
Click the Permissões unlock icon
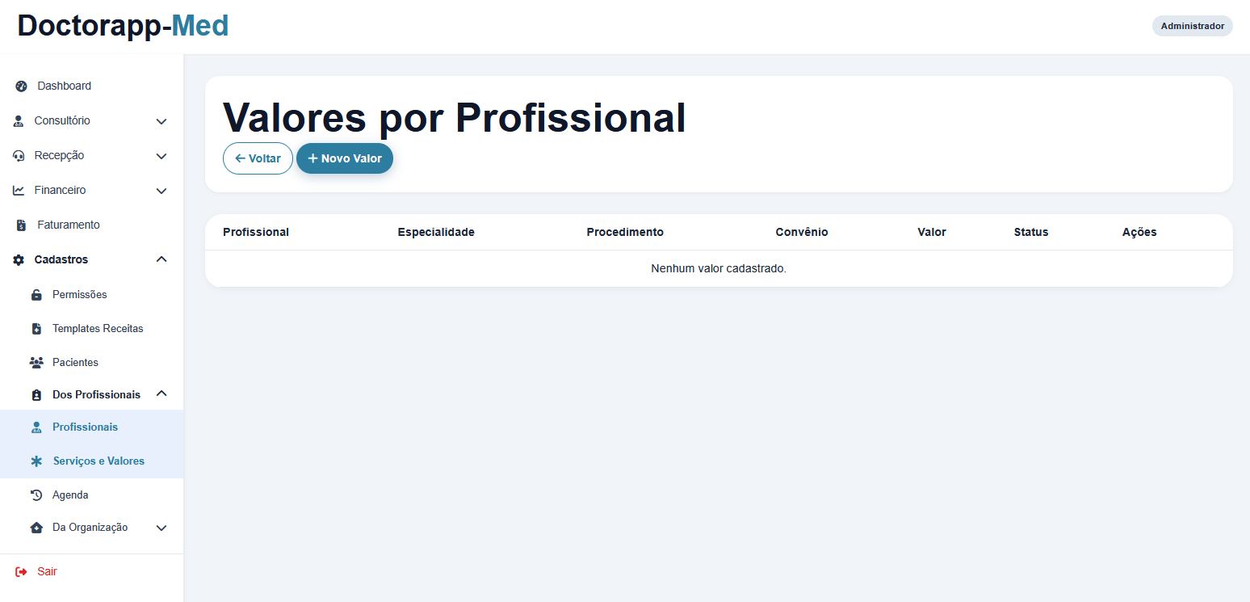(x=36, y=295)
